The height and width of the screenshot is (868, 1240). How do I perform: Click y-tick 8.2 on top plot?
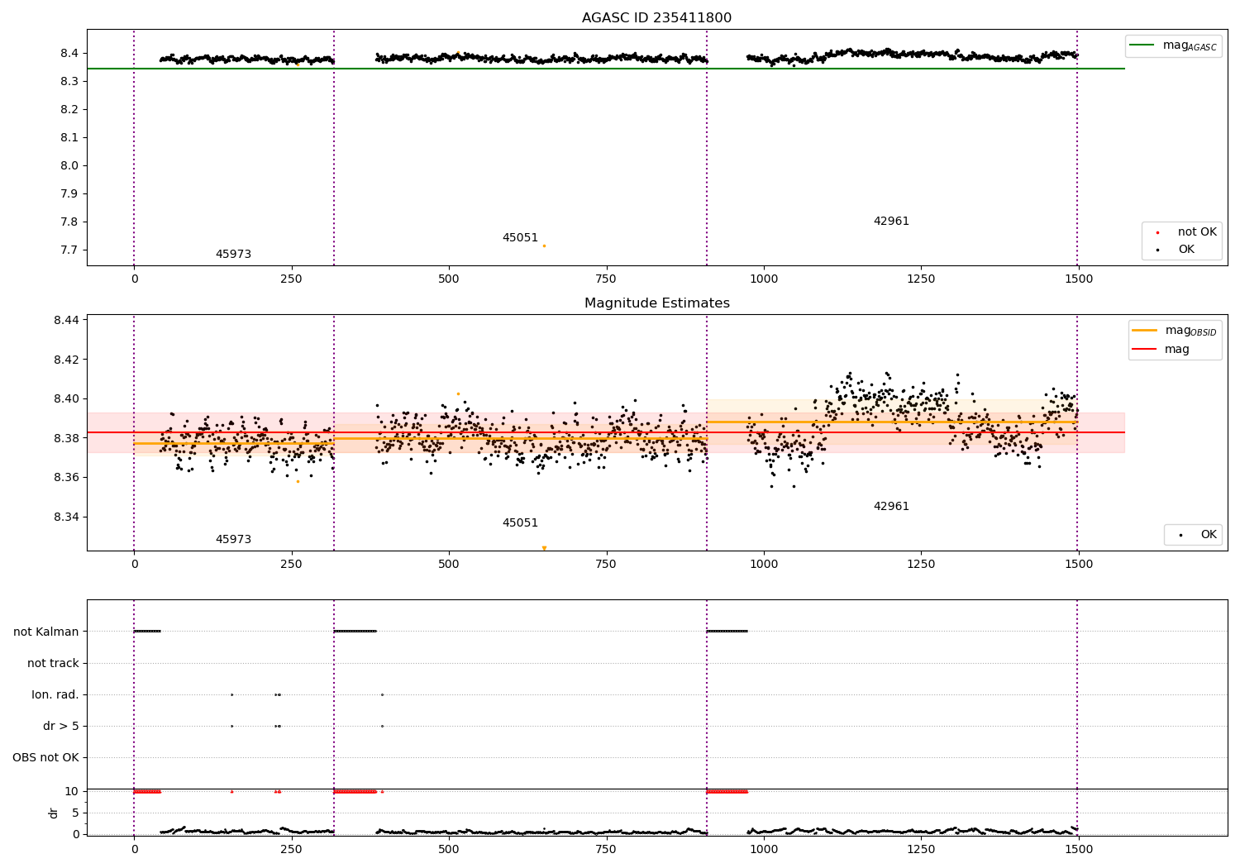69,110
